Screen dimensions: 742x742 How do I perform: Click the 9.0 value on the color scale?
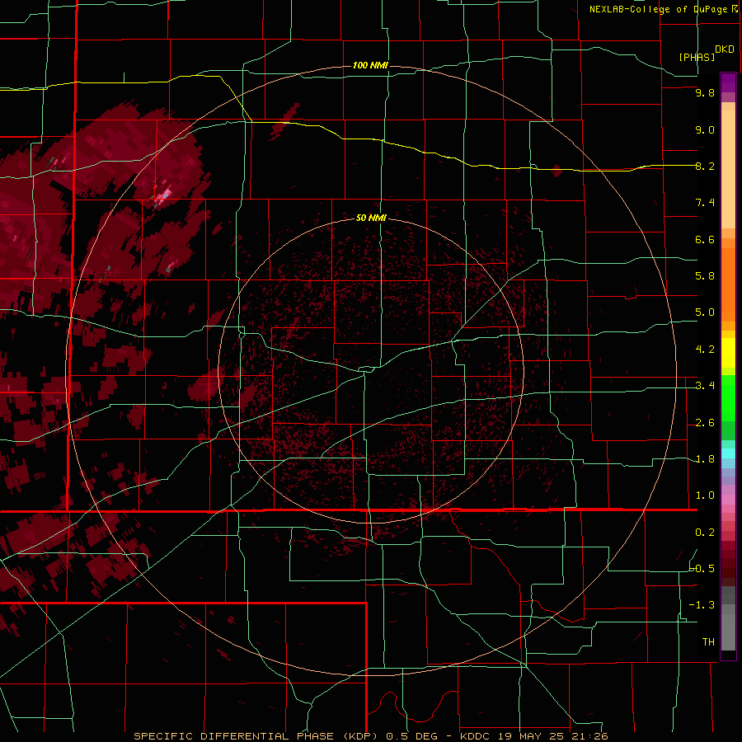pyautogui.click(x=705, y=129)
